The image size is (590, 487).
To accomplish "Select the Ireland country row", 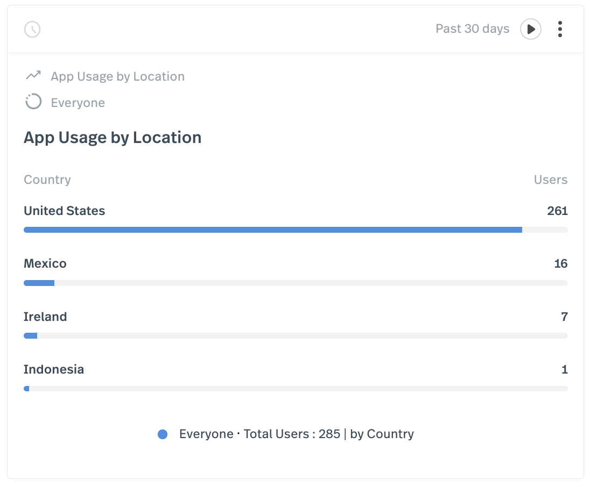I will click(45, 317).
